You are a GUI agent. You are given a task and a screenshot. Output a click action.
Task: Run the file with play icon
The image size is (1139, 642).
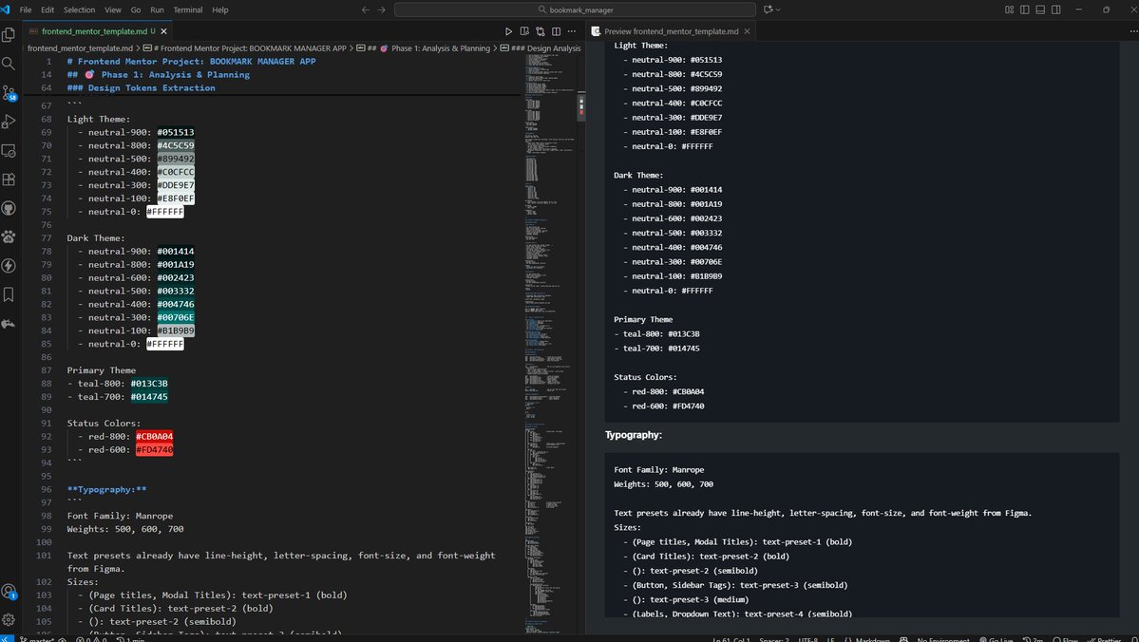[x=508, y=31]
